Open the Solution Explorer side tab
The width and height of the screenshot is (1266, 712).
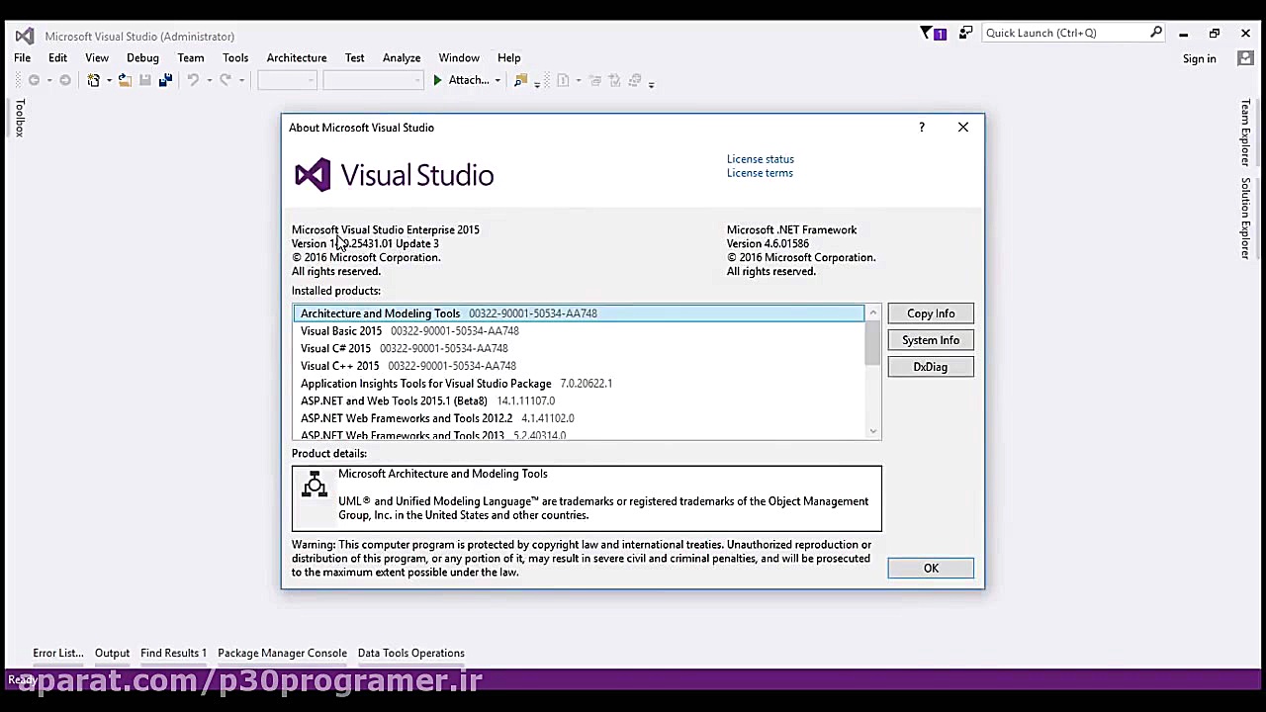(1245, 219)
